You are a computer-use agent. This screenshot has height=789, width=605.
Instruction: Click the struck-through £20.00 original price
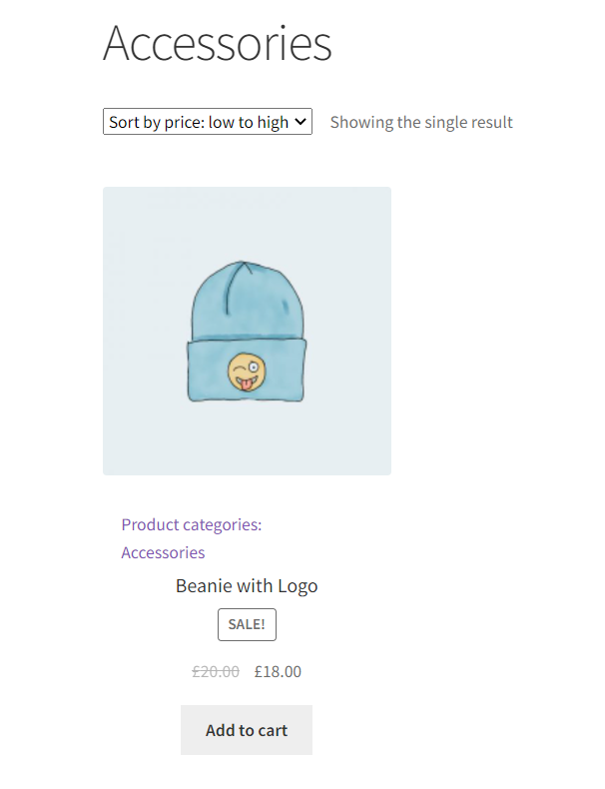point(216,671)
